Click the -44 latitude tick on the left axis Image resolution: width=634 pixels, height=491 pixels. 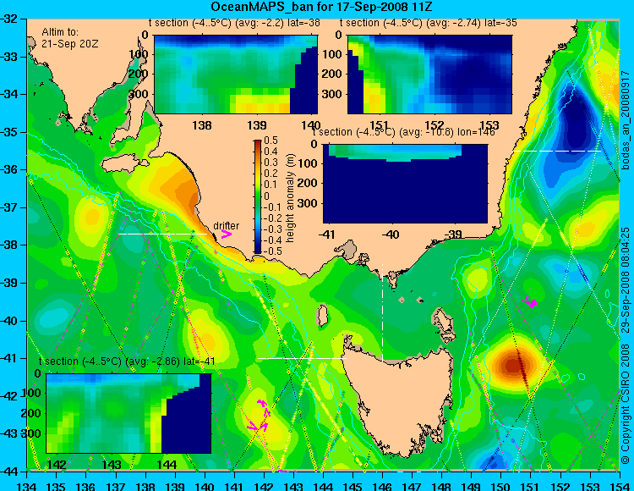pos(8,472)
